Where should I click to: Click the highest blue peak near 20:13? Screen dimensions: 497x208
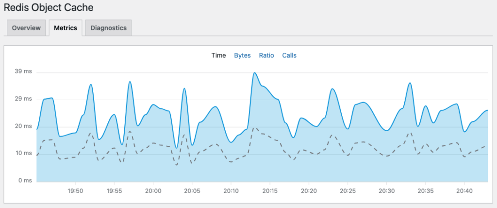coord(254,73)
